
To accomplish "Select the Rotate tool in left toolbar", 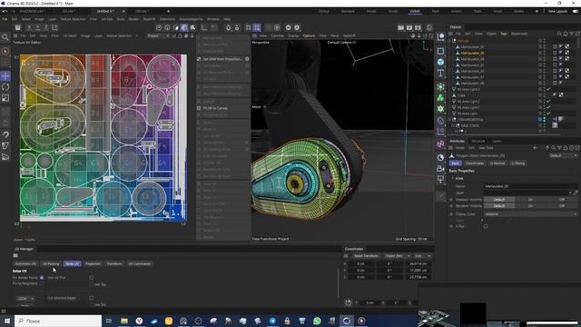I will pyautogui.click(x=5, y=87).
